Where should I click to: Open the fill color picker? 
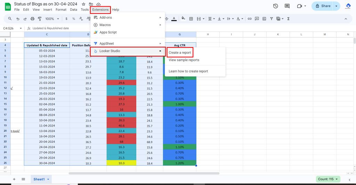(x=183, y=19)
